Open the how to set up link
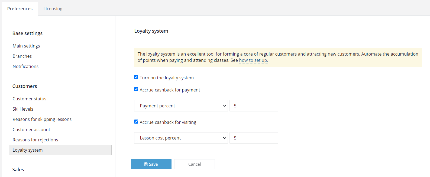The image size is (430, 177). coord(254,60)
